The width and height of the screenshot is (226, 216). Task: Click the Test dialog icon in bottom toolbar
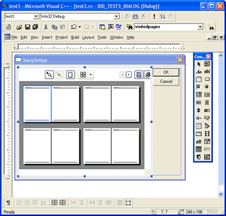(x=8, y=202)
